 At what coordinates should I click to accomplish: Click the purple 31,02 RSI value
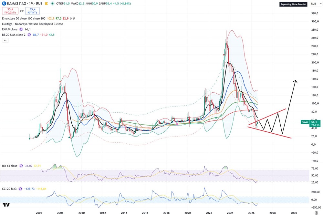29,166
